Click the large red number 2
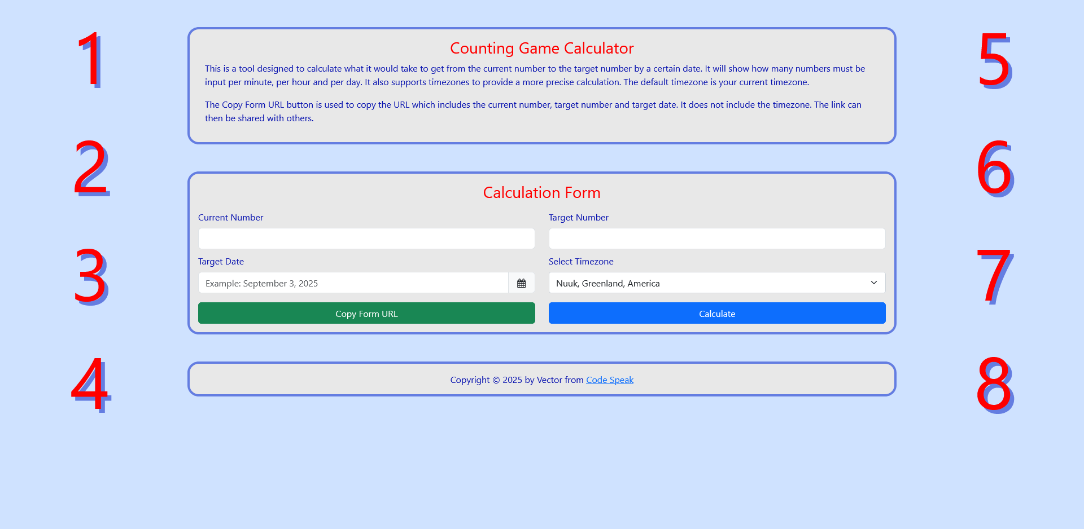The width and height of the screenshot is (1084, 529). click(90, 167)
